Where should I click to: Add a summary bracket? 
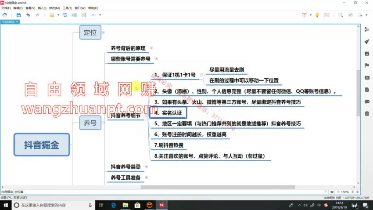tap(83, 15)
